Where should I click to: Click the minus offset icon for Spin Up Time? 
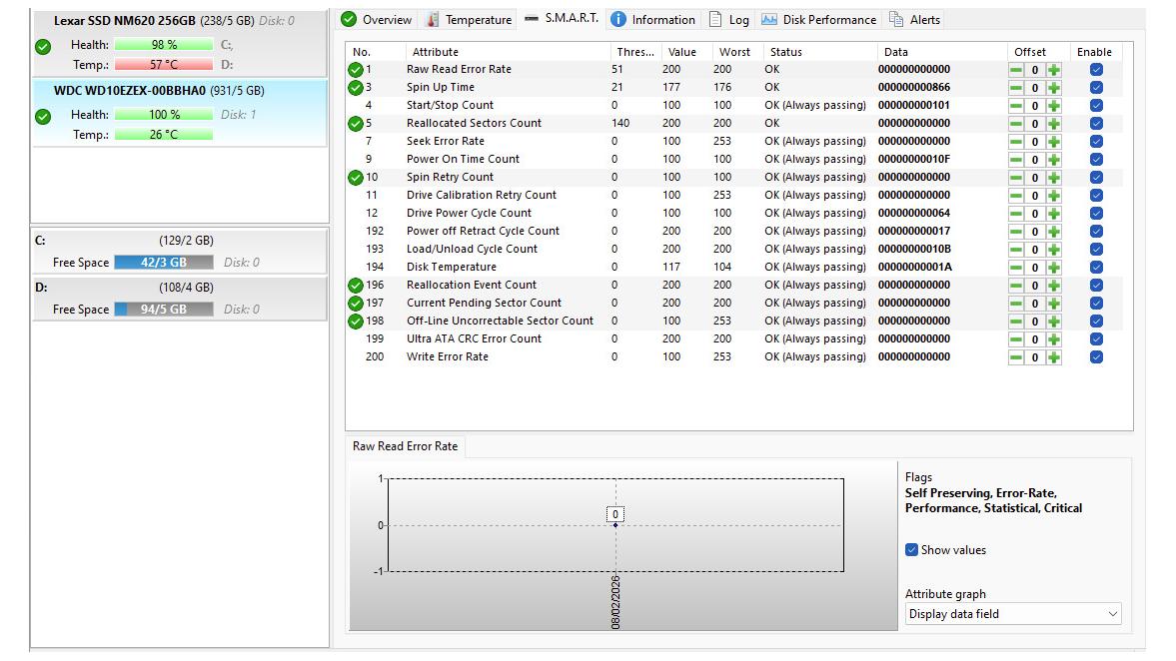click(1016, 88)
